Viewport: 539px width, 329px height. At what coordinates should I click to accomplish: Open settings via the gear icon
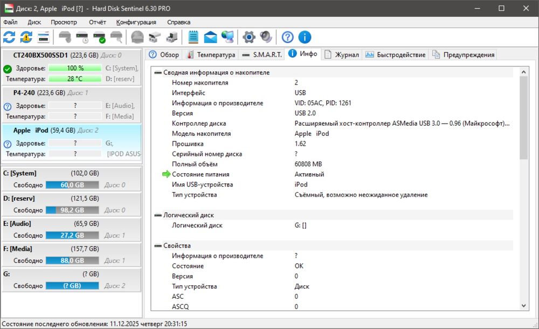tap(249, 37)
